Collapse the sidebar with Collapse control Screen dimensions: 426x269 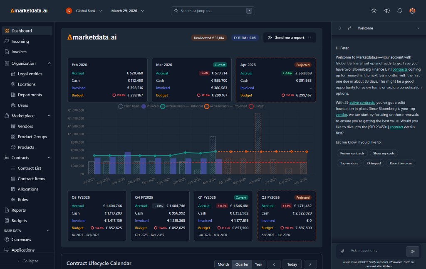click(x=27, y=261)
